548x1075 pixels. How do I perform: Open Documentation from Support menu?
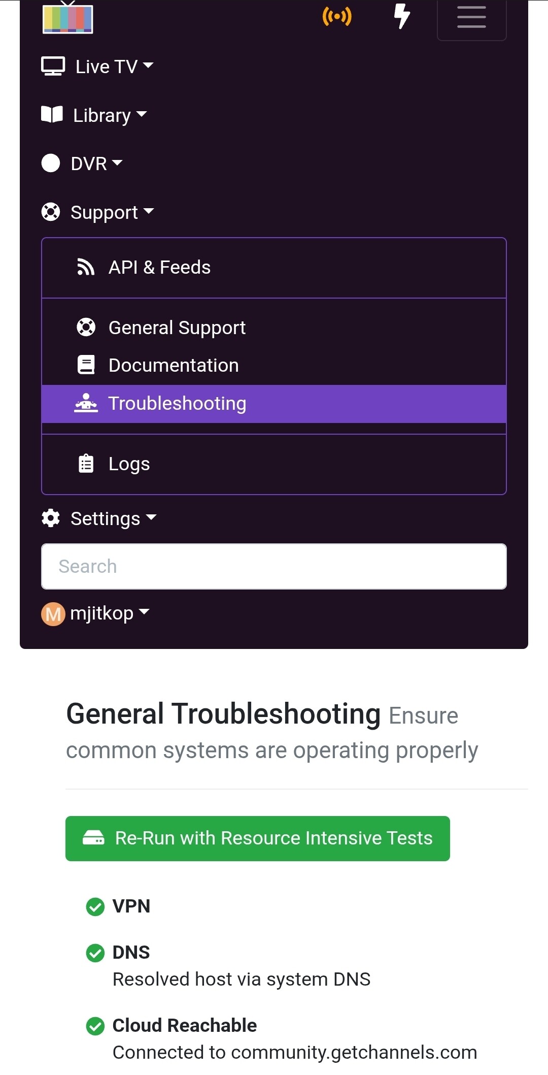pyautogui.click(x=274, y=366)
